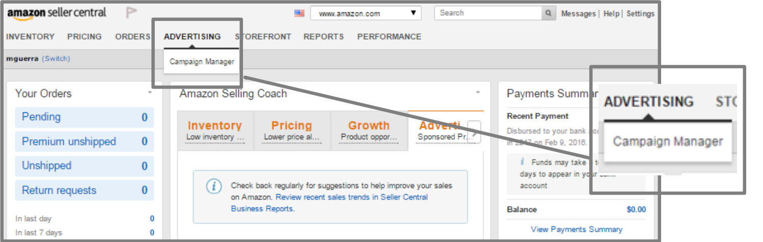763x242 pixels.
Task: Open the Advertising menu
Action: click(x=193, y=37)
